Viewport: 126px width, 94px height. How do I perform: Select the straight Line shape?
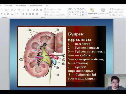[72, 9]
